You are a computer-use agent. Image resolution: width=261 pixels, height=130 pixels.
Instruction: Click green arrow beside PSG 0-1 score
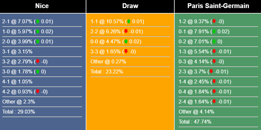tap(214, 32)
